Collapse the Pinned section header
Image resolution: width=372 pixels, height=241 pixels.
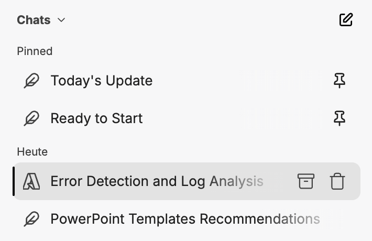(x=35, y=51)
